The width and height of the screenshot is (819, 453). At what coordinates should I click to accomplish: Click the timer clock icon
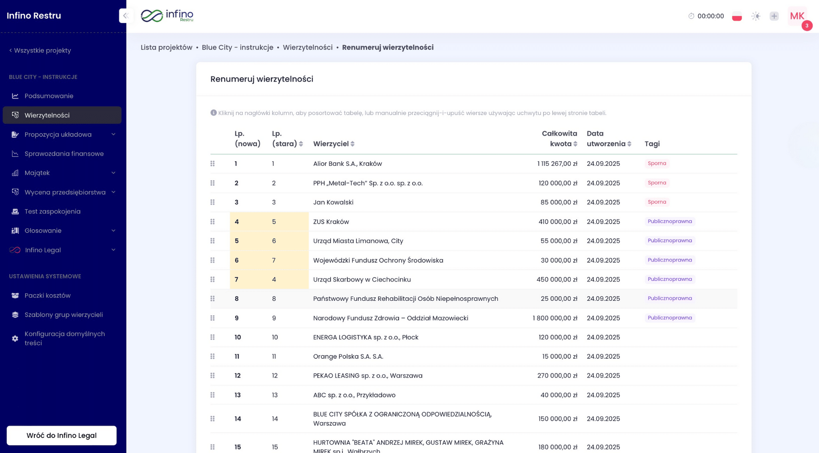click(x=691, y=16)
